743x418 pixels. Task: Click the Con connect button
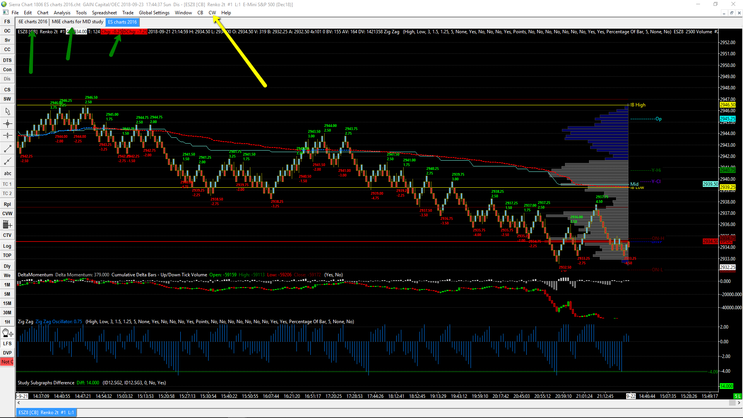(x=7, y=70)
